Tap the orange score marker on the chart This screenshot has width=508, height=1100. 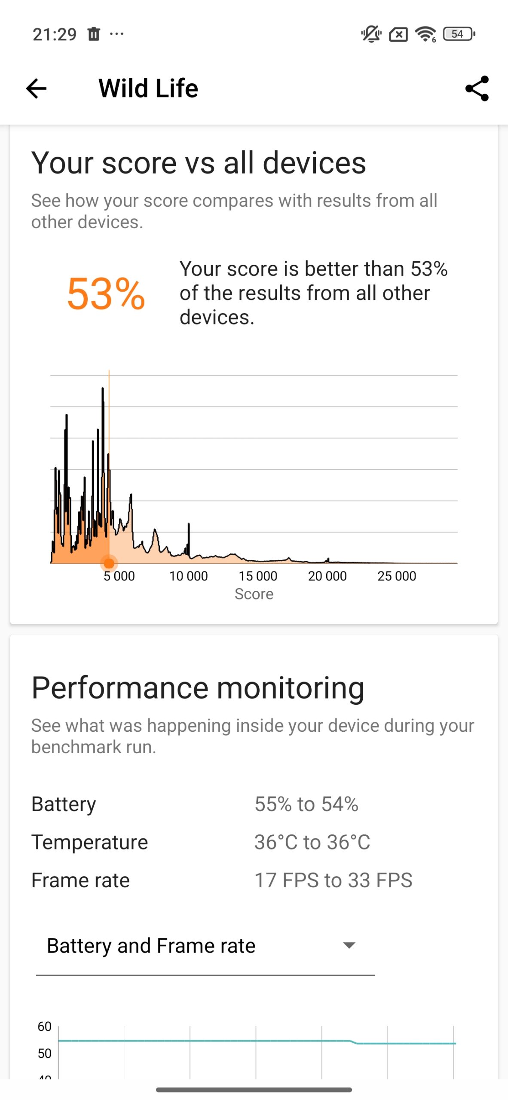[109, 563]
